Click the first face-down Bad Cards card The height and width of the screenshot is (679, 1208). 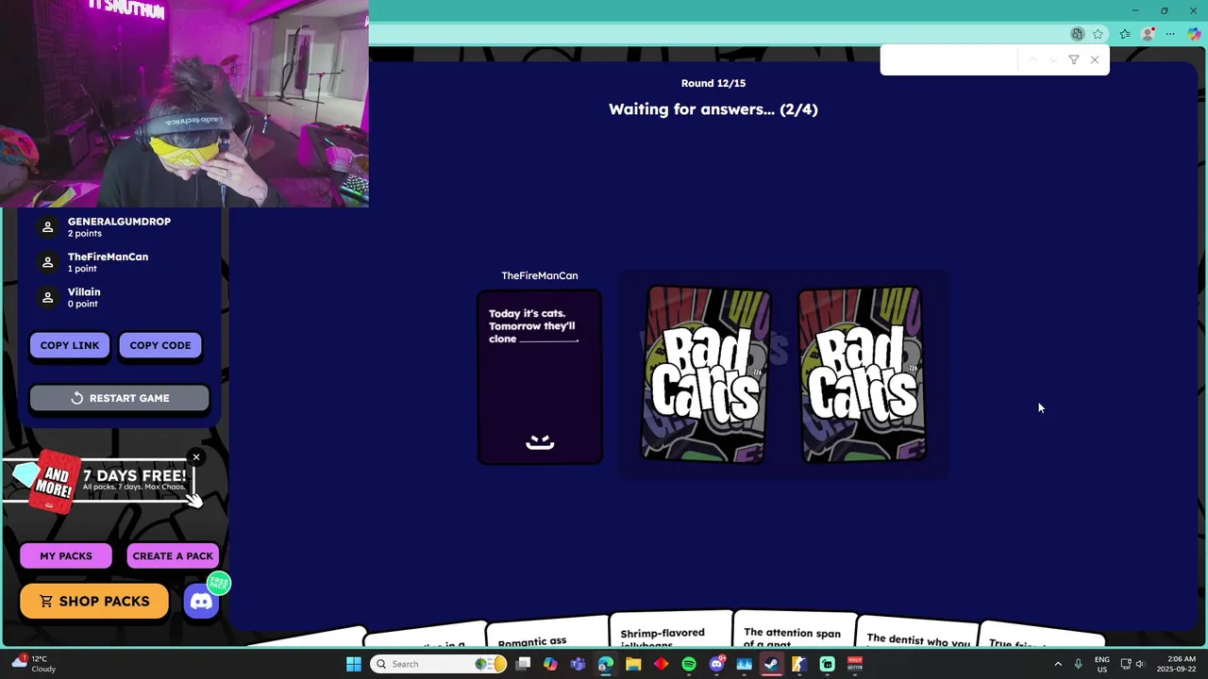pos(706,374)
